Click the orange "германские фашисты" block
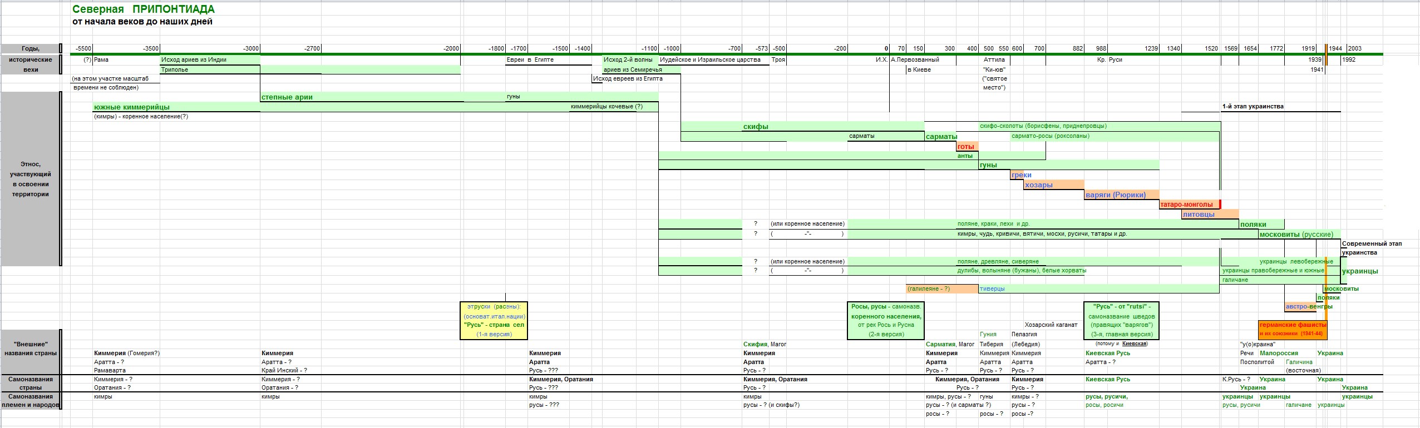The width and height of the screenshot is (1420, 428). [x=1292, y=329]
